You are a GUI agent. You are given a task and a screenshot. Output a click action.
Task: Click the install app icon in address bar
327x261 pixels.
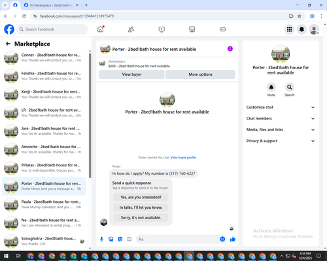coord(291,16)
